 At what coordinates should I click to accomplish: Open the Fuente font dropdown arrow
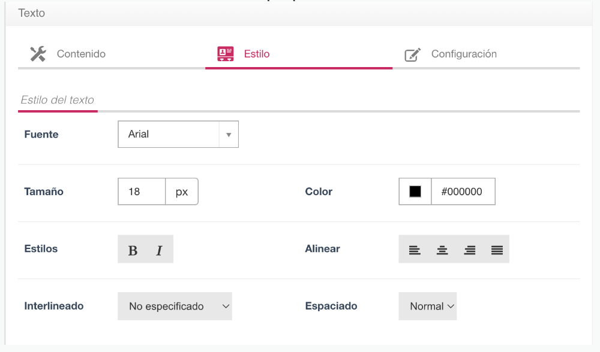[229, 135]
